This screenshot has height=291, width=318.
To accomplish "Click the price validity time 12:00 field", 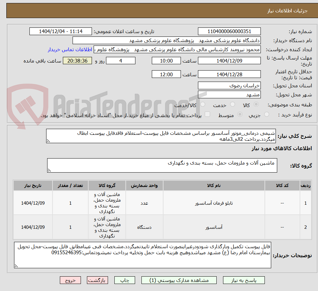I will (x=166, y=74).
